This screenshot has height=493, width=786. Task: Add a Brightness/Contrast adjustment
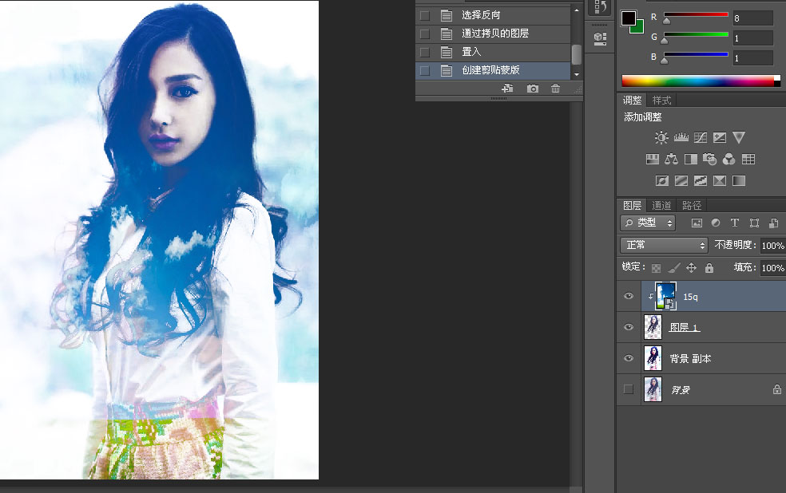[x=661, y=137]
